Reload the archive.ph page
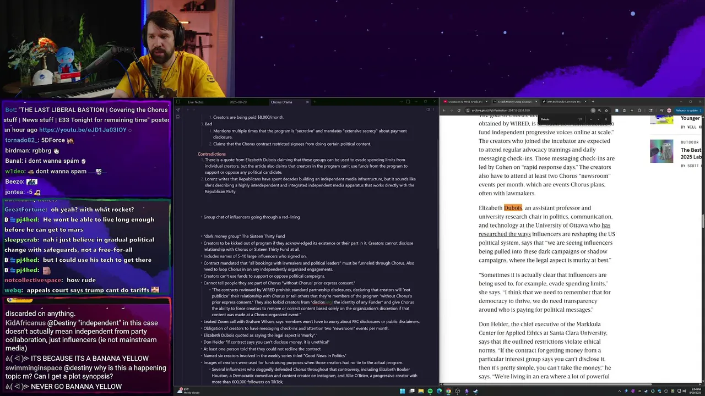 (459, 111)
